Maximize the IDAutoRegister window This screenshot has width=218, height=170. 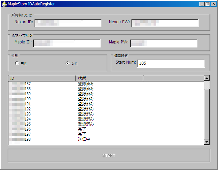pos(208,4)
